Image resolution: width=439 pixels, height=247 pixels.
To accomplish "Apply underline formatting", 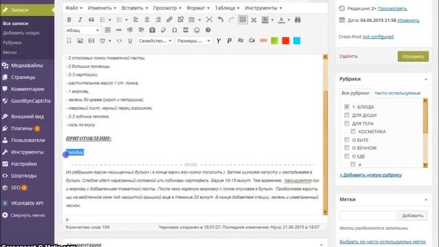I will click(x=130, y=41).
